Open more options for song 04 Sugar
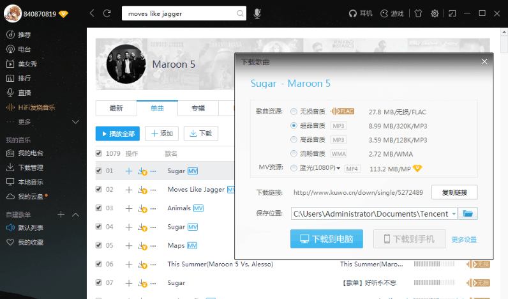This screenshot has height=299, width=508. [x=153, y=227]
